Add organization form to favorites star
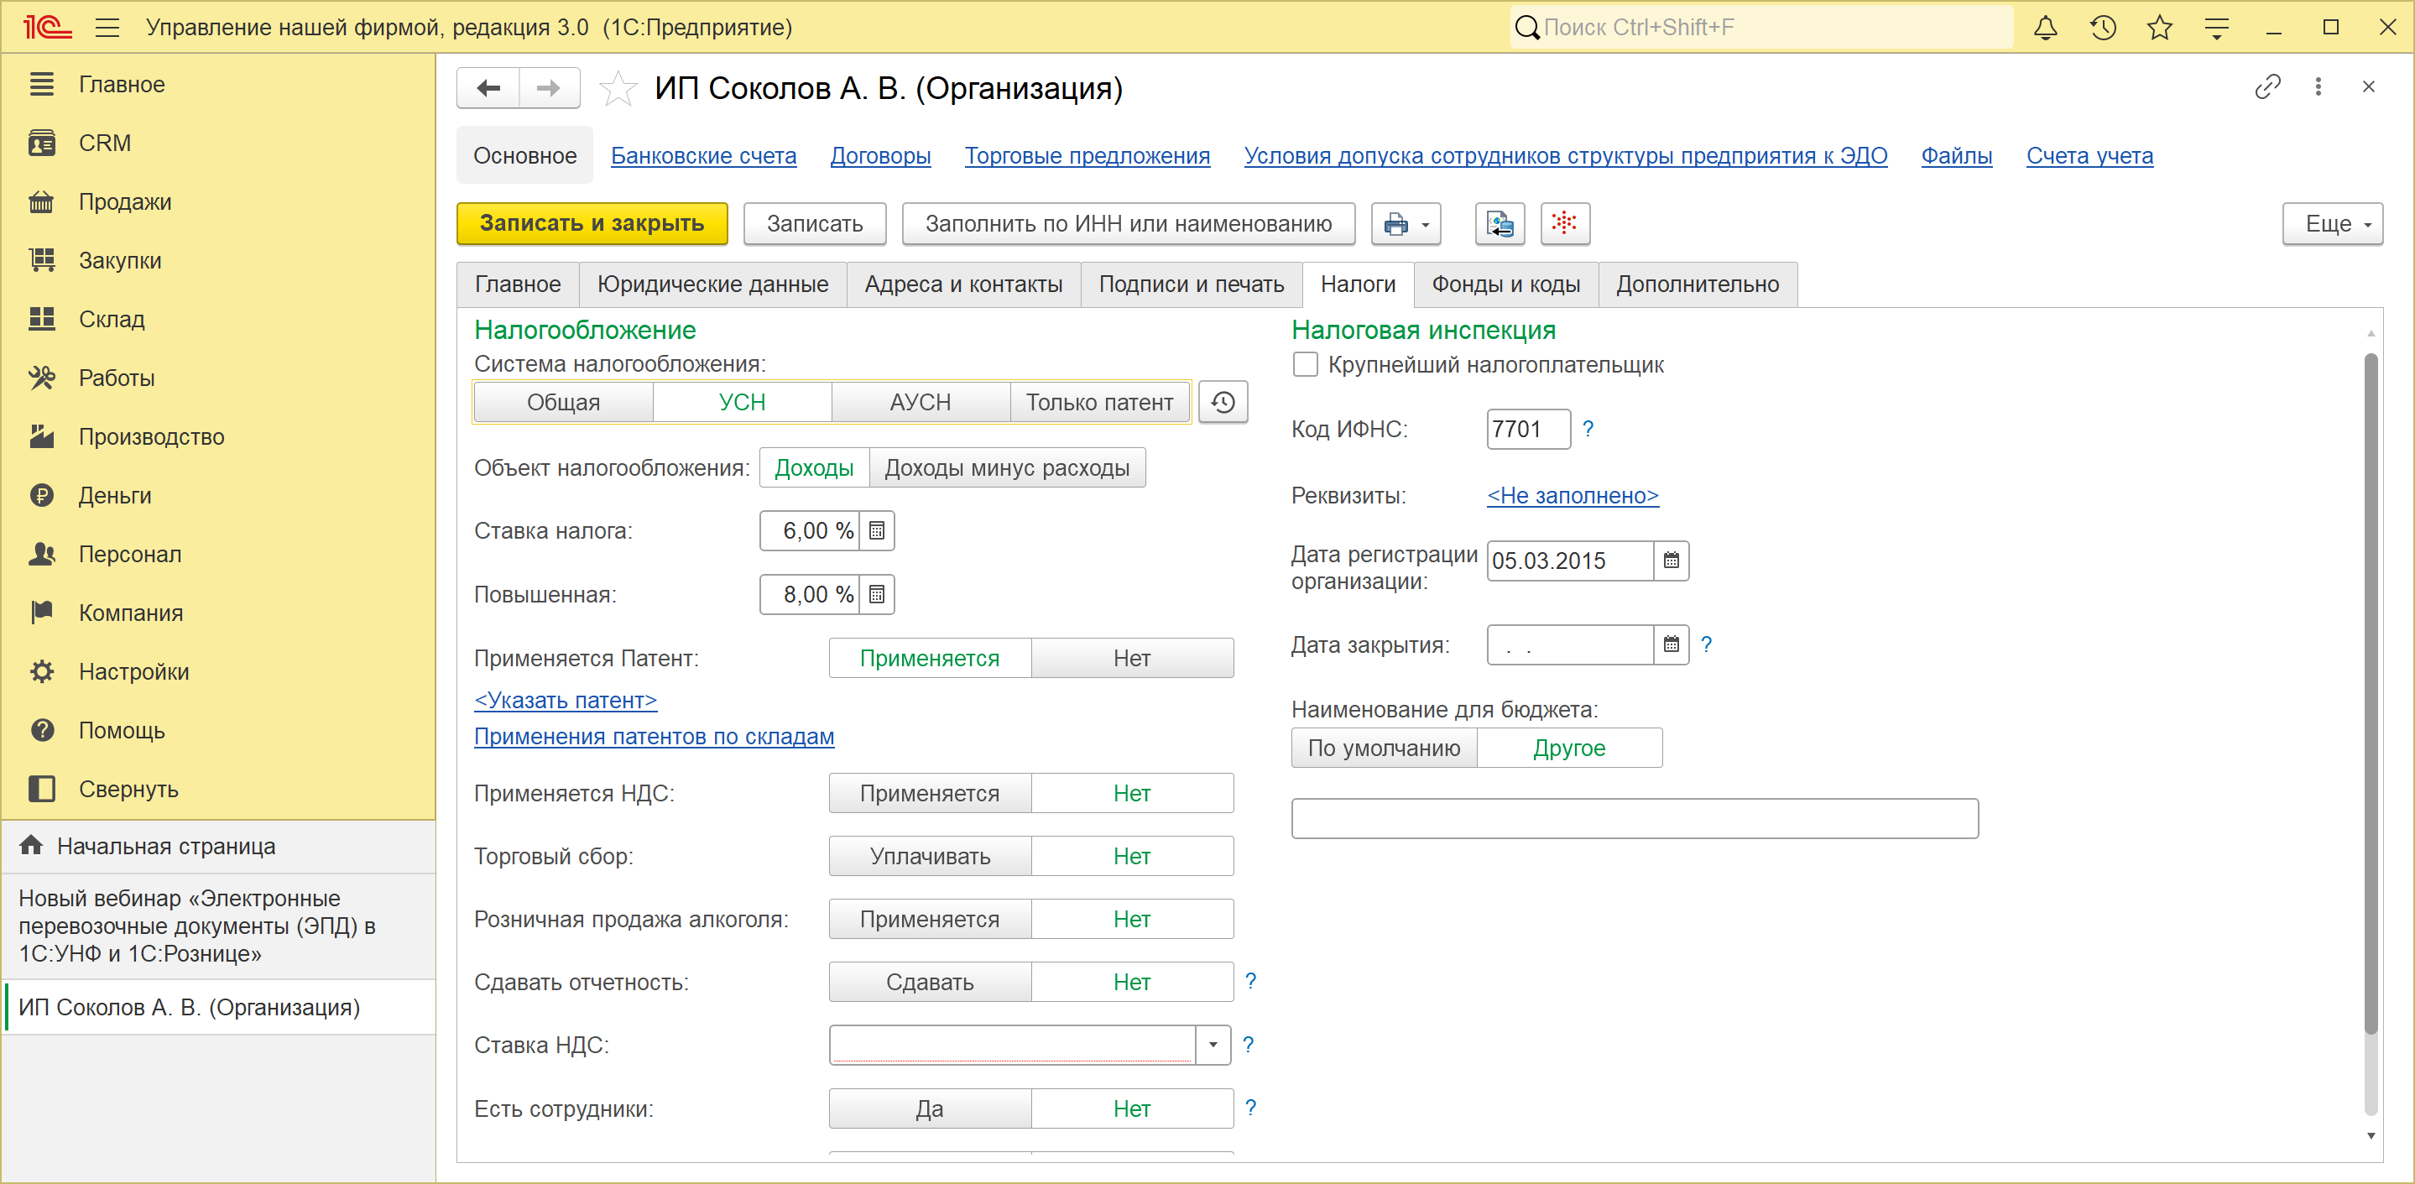 618,89
